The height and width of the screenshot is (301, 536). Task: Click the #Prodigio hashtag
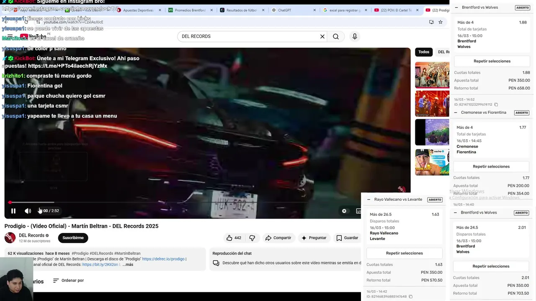80,253
